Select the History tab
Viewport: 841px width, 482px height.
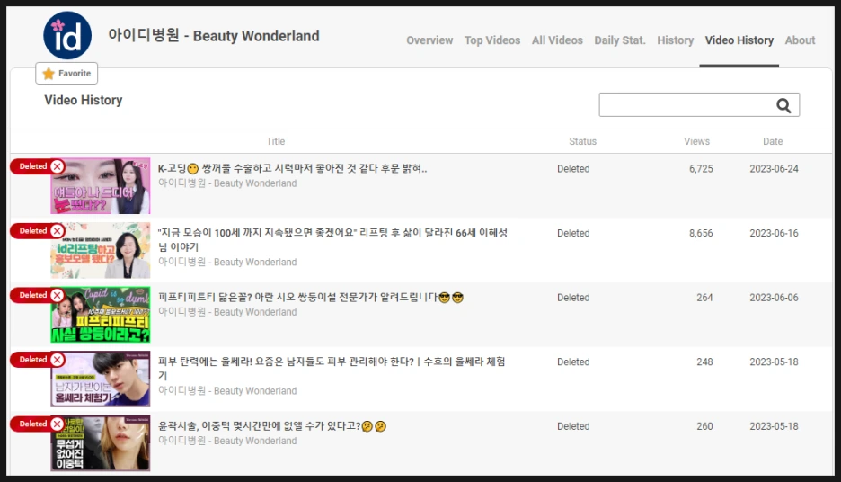(676, 40)
